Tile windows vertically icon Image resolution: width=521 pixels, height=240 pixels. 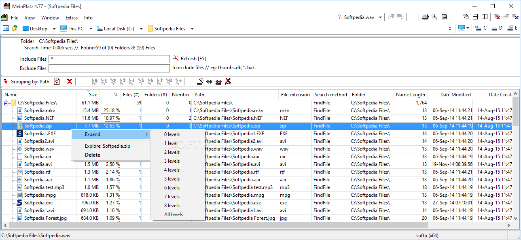(485, 17)
